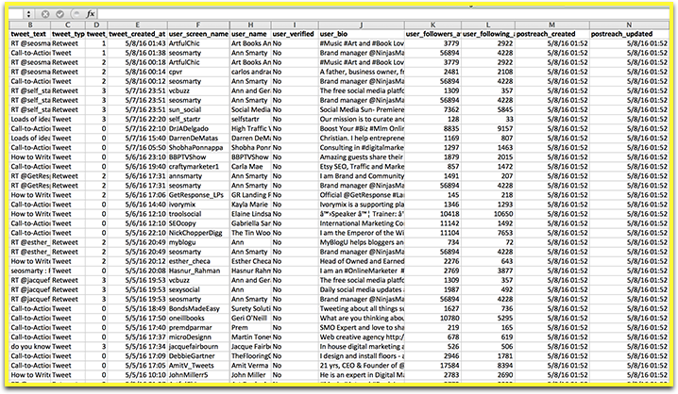Select the GetResponse_LPs screen name cell
Screen dimensions: 678x394
click(198, 195)
